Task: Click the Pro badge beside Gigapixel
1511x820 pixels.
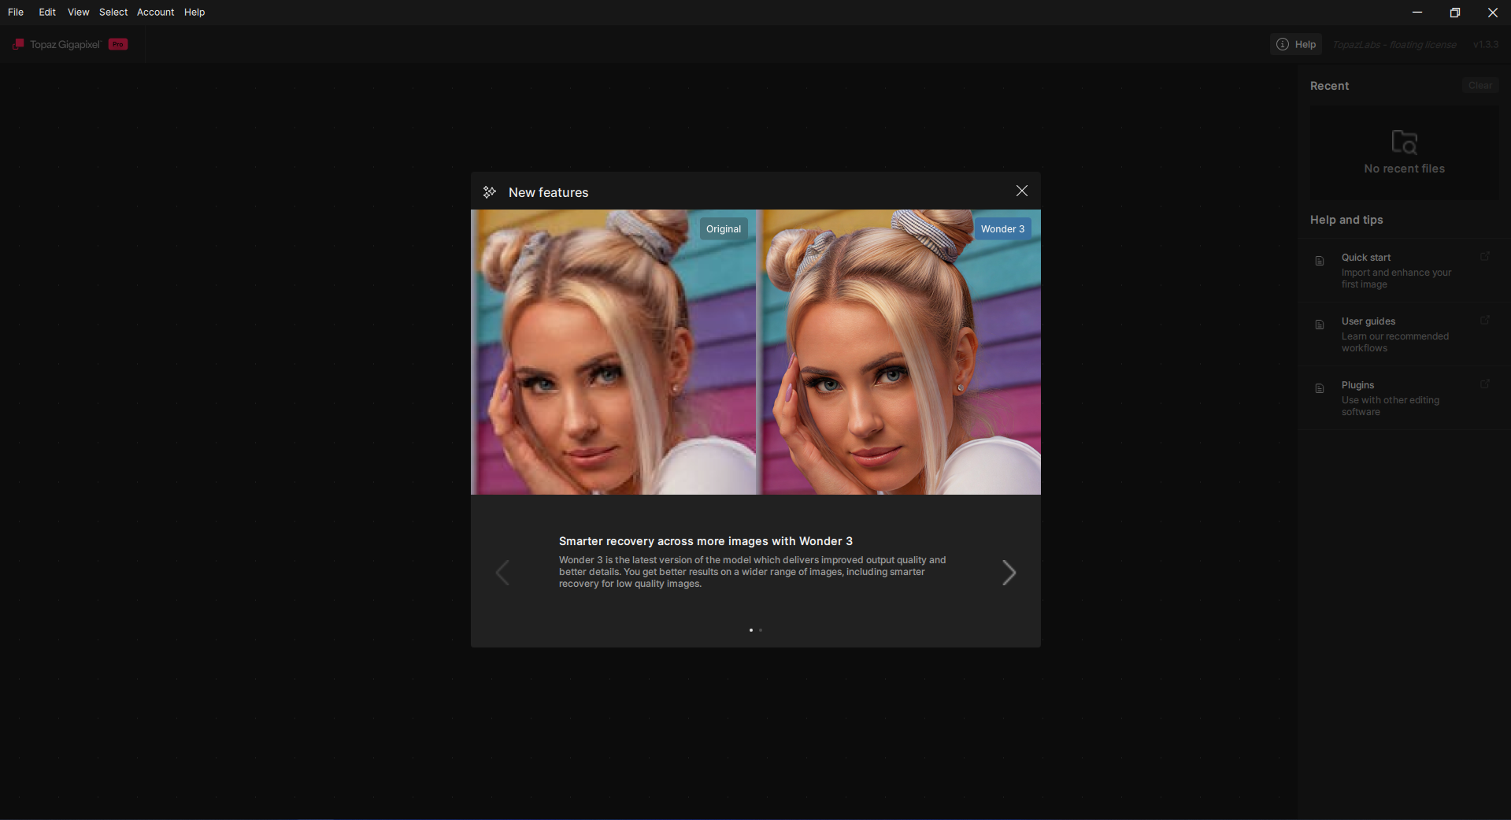Action: pyautogui.click(x=118, y=44)
